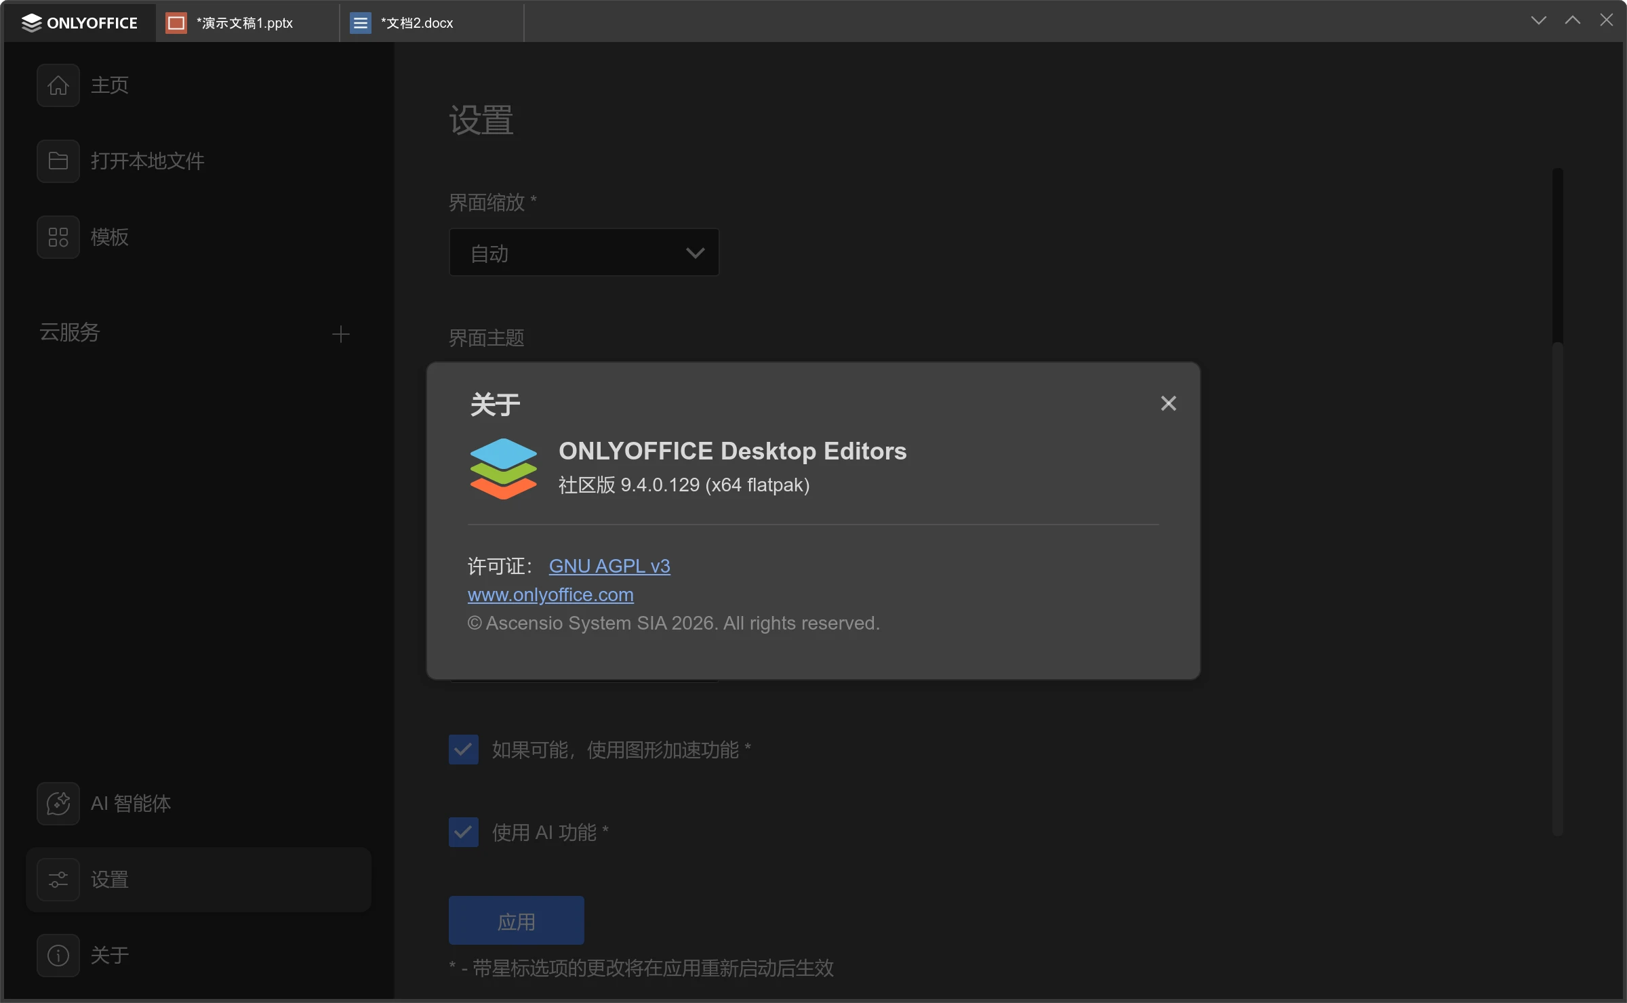This screenshot has height=1003, width=1627.
Task: Click the 应用 apply button
Action: pyautogui.click(x=517, y=921)
